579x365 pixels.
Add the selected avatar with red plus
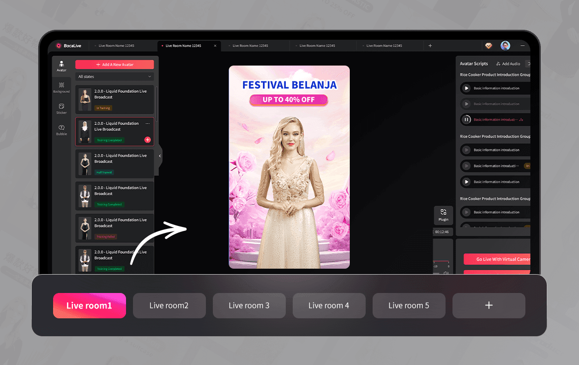(x=147, y=140)
